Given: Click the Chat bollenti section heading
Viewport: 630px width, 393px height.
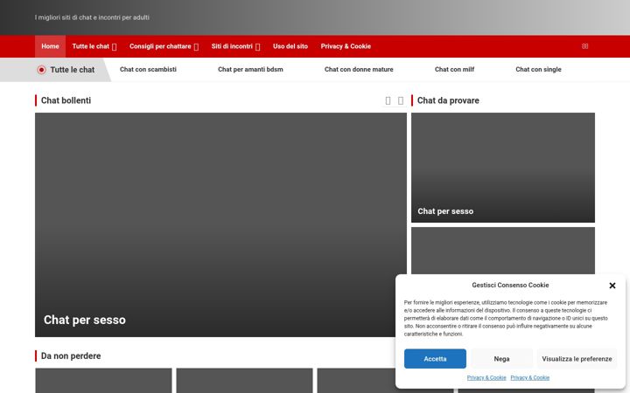Looking at the screenshot, I should click(x=66, y=100).
